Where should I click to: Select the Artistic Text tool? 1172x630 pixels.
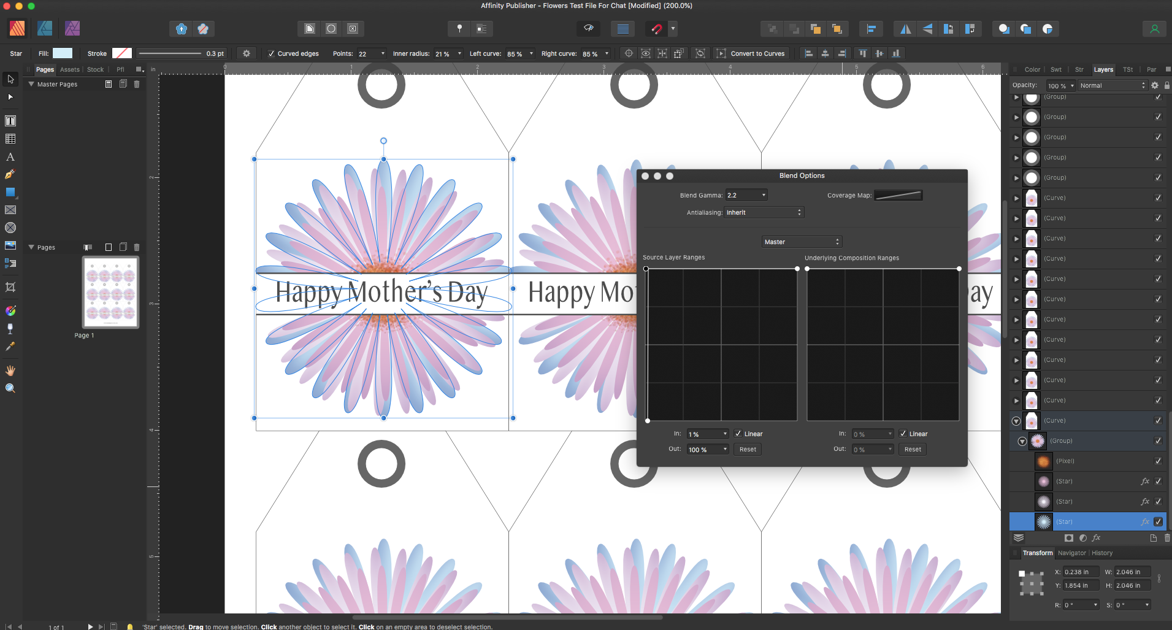point(10,157)
